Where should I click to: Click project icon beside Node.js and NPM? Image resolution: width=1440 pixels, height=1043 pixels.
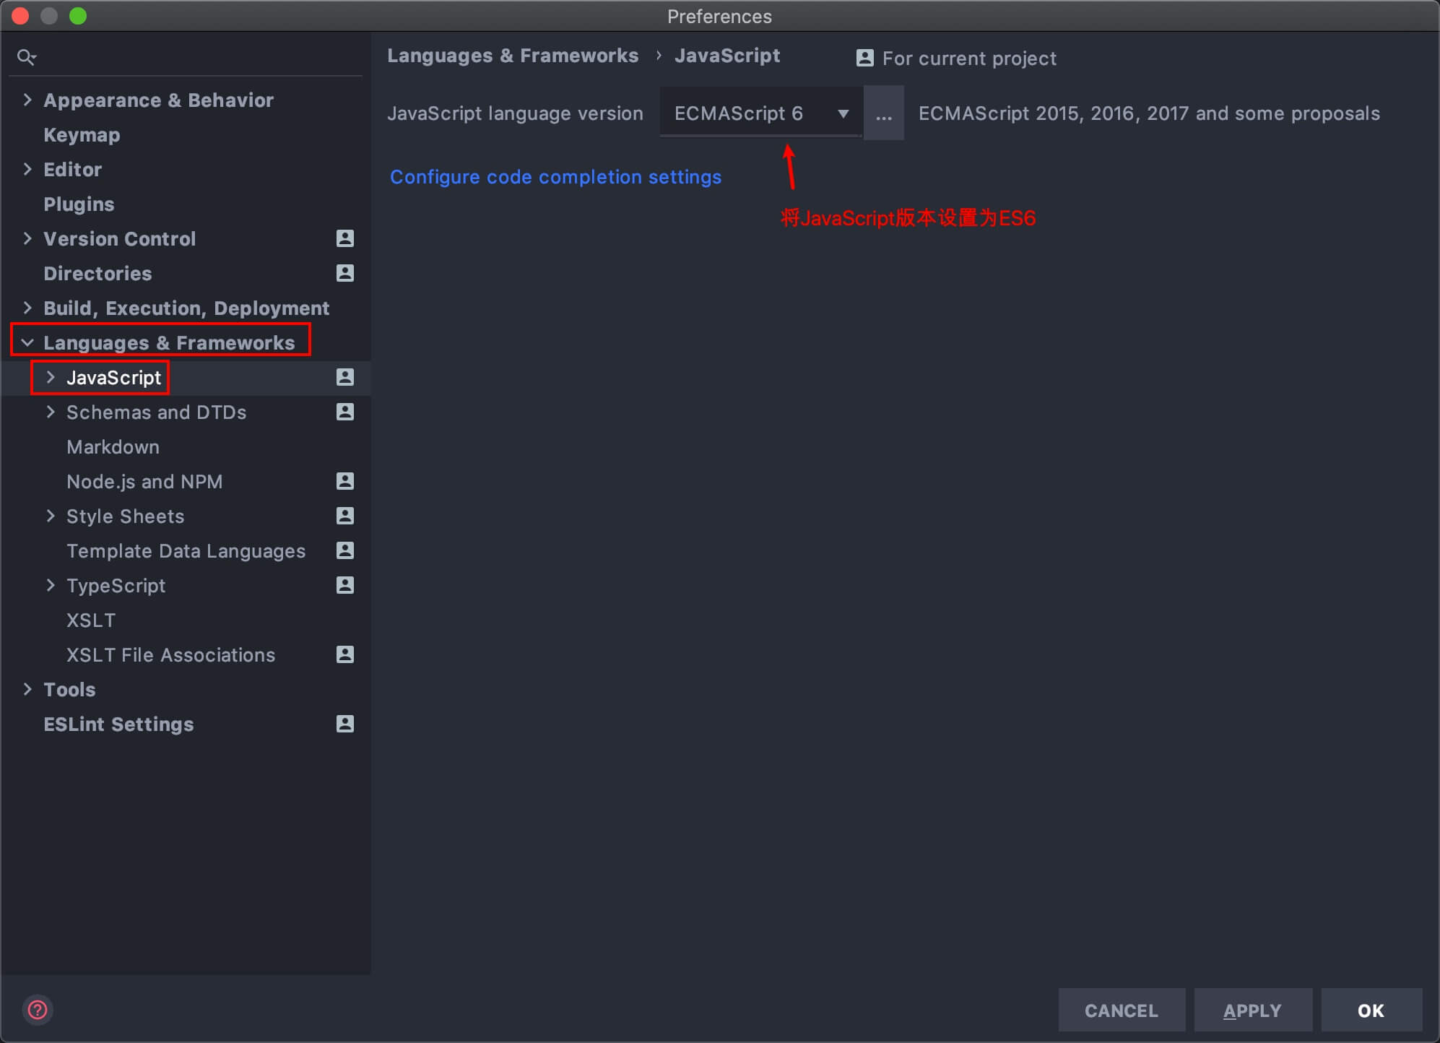click(345, 481)
